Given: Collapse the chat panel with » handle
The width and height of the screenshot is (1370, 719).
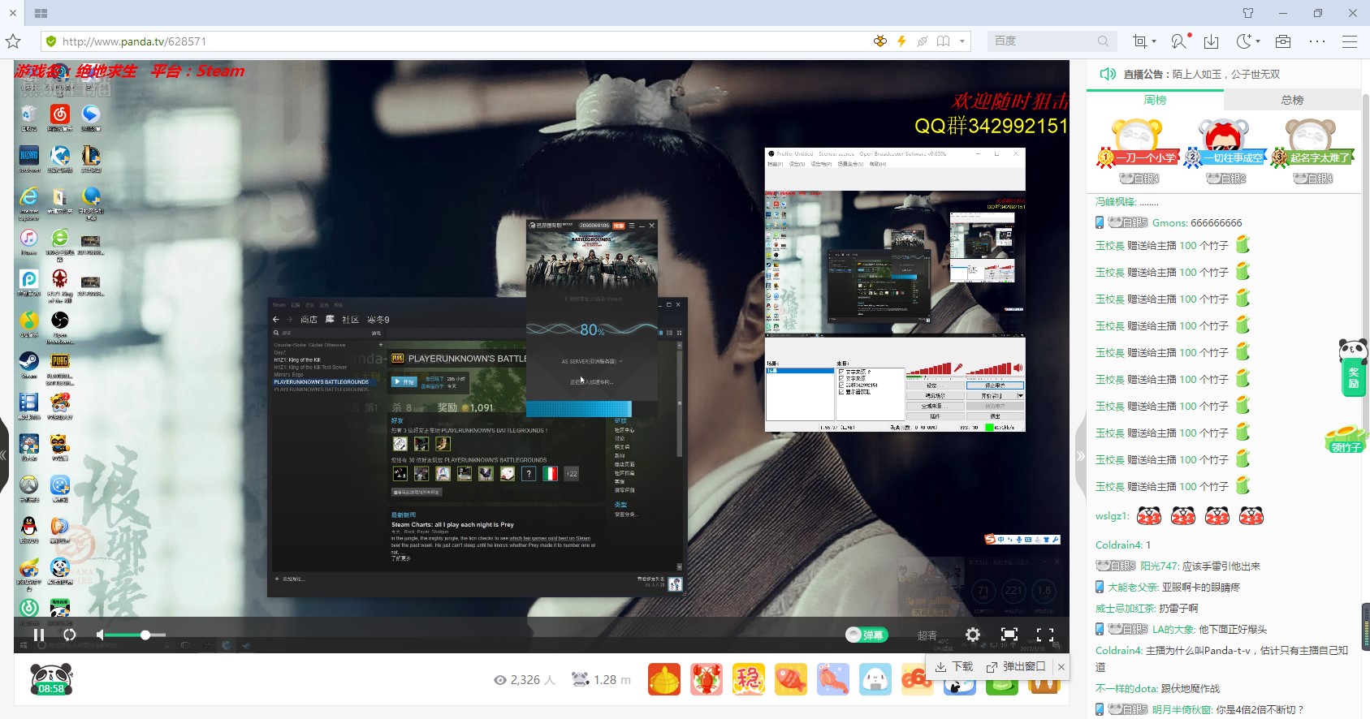Looking at the screenshot, I should click(1080, 456).
